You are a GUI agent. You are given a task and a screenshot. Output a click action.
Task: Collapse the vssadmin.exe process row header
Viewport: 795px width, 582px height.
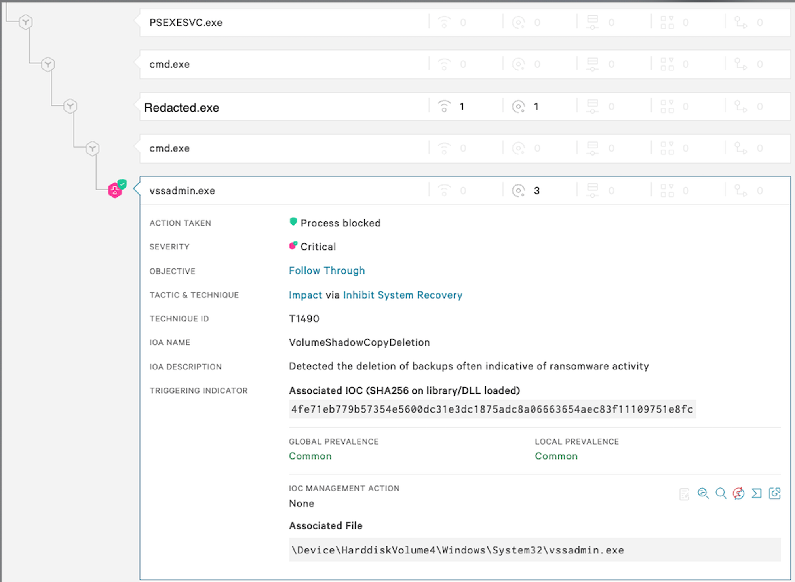[x=465, y=191]
